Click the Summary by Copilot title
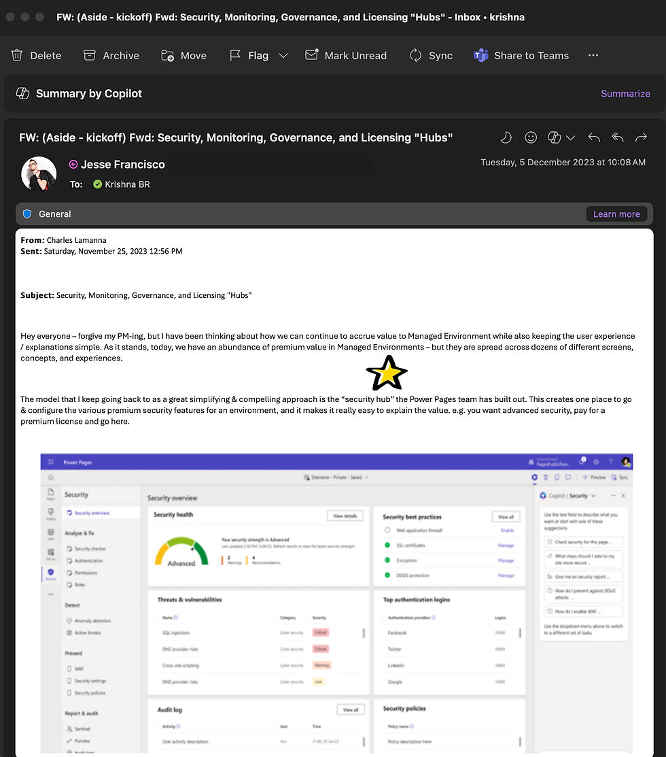The image size is (666, 757). pyautogui.click(x=89, y=94)
